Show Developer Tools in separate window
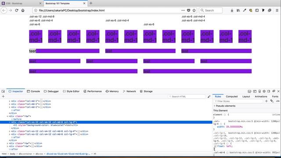The width and height of the screenshot is (281, 158). tap(274, 91)
